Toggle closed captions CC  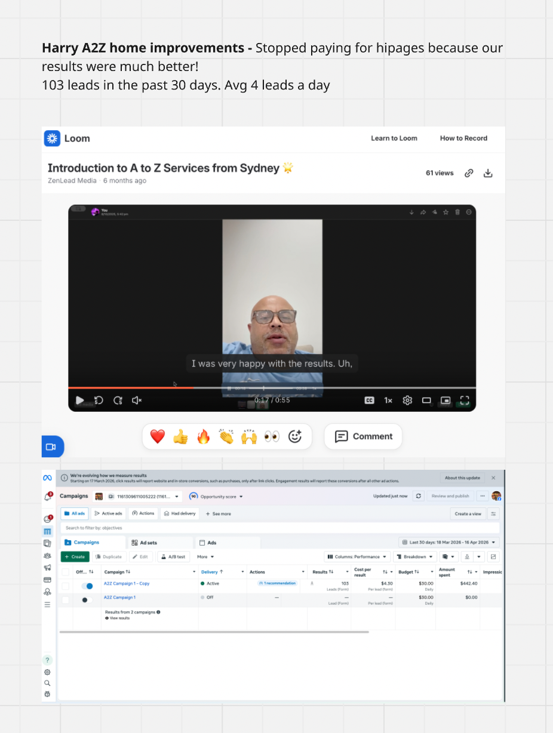pos(370,401)
